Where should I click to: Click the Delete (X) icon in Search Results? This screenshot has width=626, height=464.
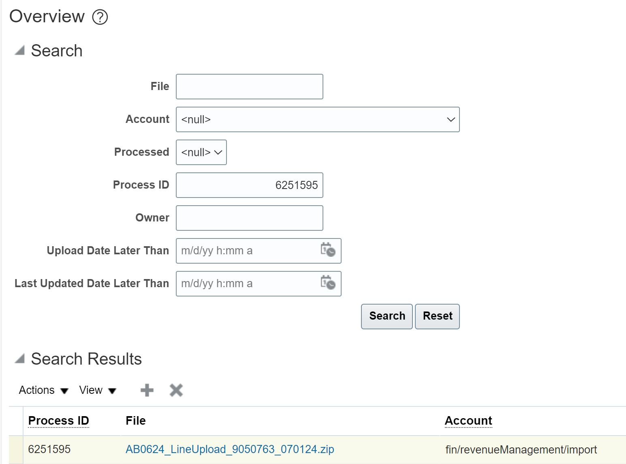(x=176, y=390)
